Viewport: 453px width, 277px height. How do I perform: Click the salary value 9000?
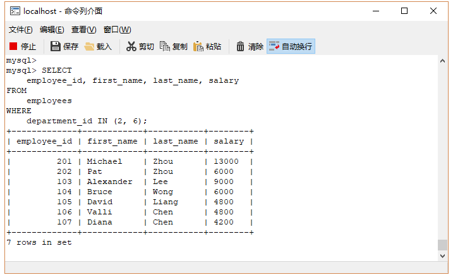pos(224,182)
